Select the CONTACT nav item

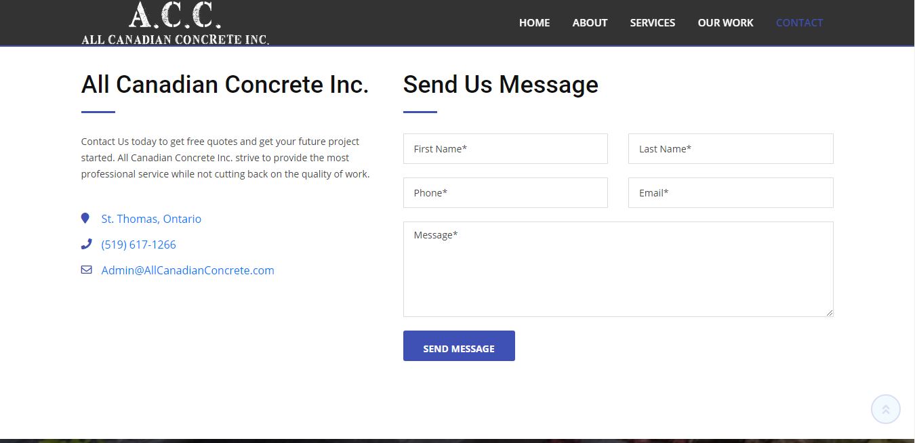tap(799, 22)
